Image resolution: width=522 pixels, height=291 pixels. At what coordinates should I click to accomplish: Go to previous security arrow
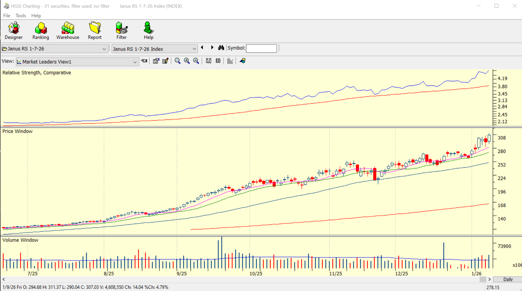pyautogui.click(x=202, y=48)
